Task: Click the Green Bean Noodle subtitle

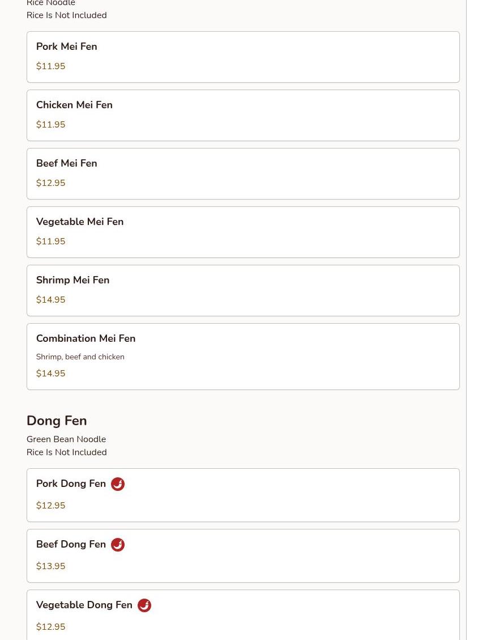Action: (x=66, y=439)
